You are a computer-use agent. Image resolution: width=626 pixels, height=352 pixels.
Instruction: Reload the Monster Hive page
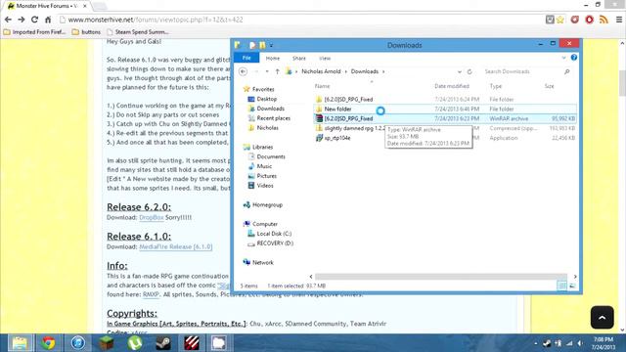35,20
